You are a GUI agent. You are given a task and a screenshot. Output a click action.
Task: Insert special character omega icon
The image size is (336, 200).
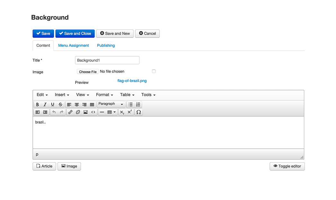(x=139, y=112)
